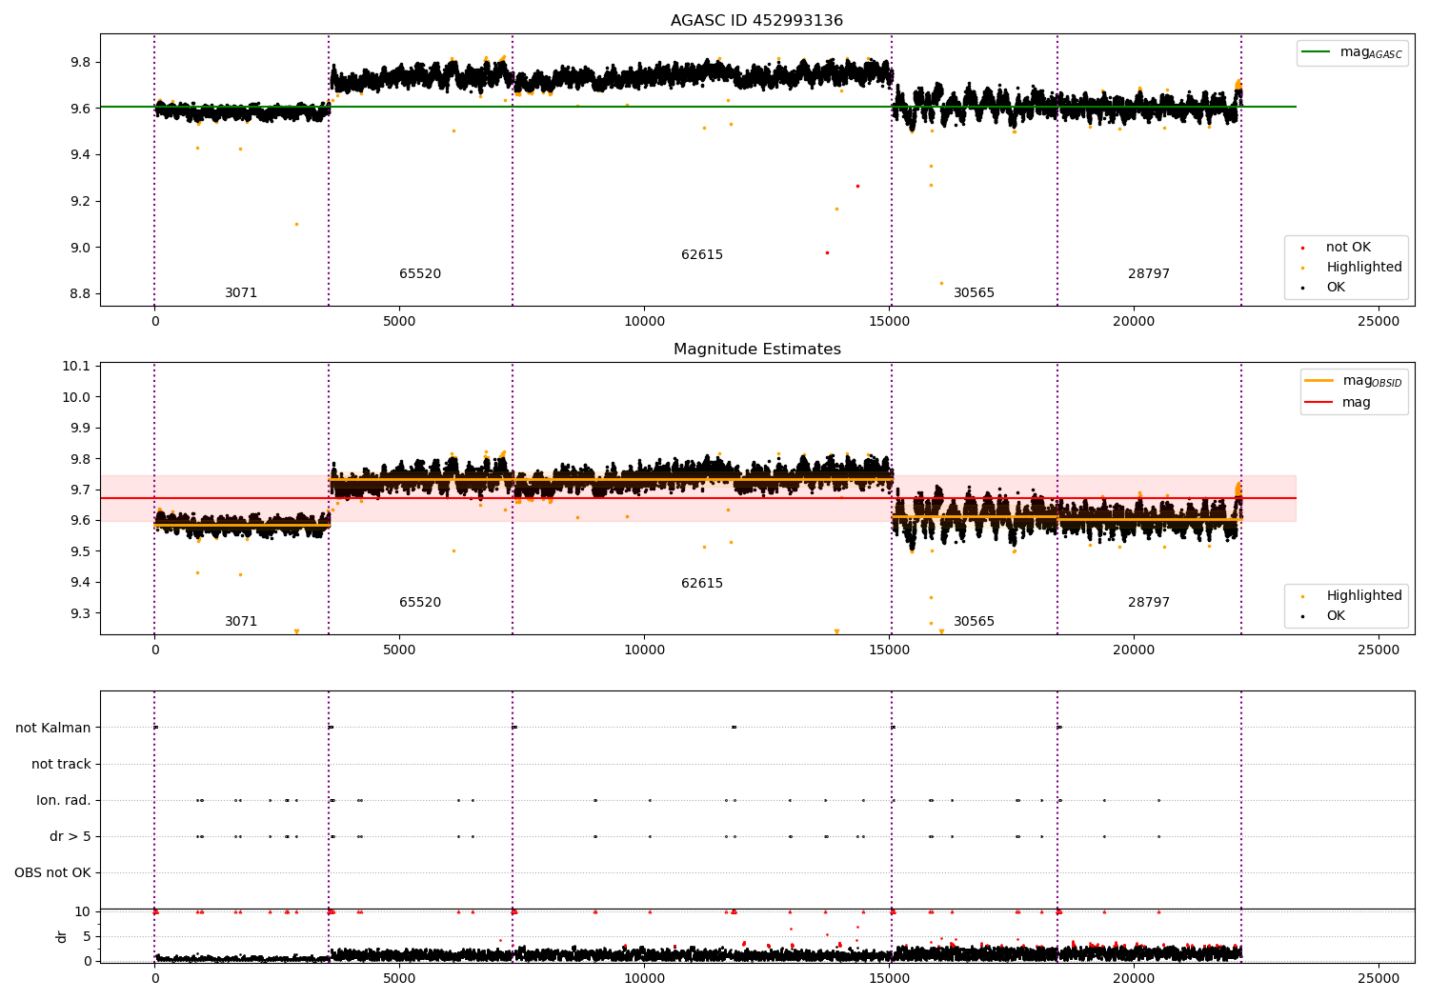Click obsid label 30565 in the AGASC ID plot
The height and width of the screenshot is (1000, 1429).
point(974,293)
